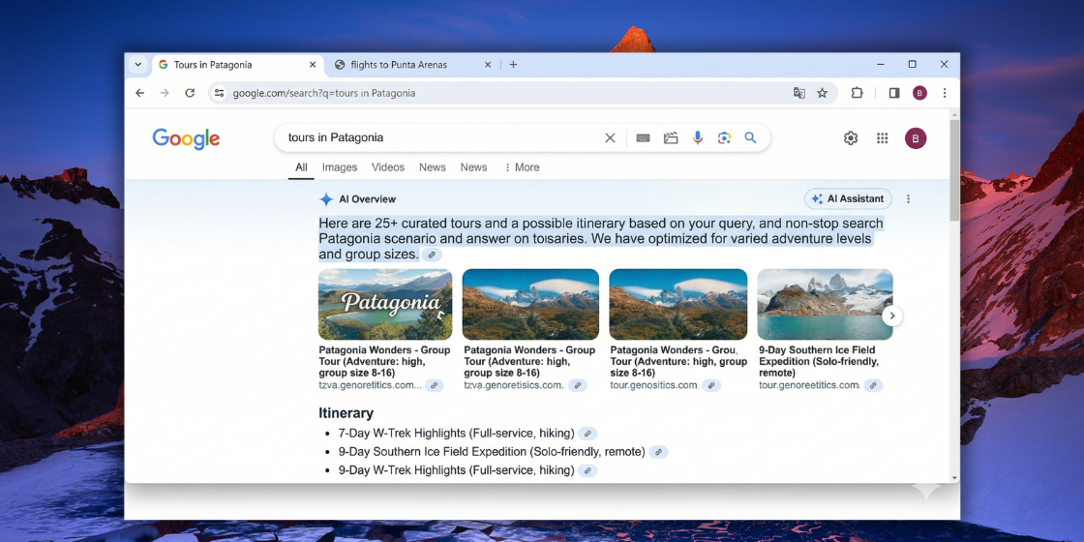Select the Tours in Patagonia tab
The width and height of the screenshot is (1084, 542).
[x=237, y=65]
